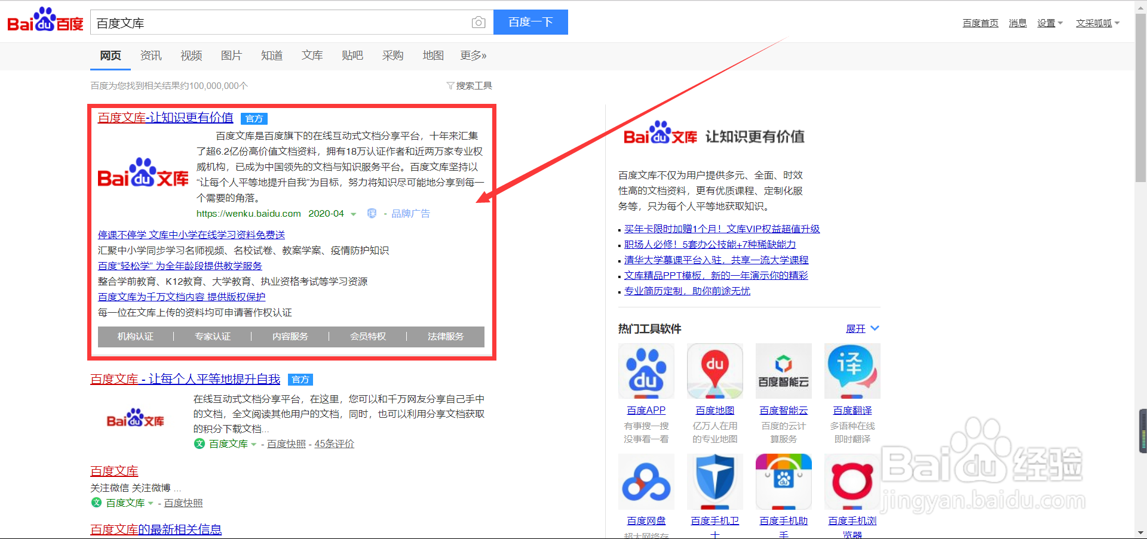Viewport: 1147px width, 539px height.
Task: Open the 设置 dropdown menu
Action: click(1050, 23)
